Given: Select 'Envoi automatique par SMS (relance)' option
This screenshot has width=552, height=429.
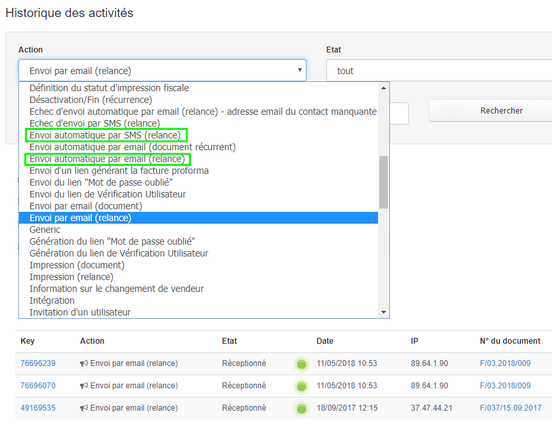Looking at the screenshot, I should click(x=105, y=135).
